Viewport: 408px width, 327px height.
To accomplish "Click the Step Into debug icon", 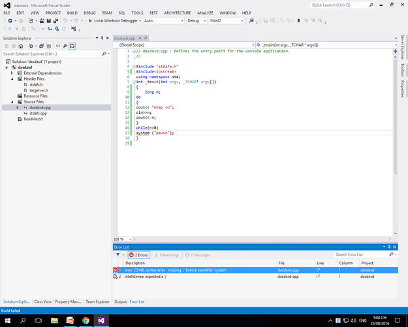I will click(x=50, y=29).
